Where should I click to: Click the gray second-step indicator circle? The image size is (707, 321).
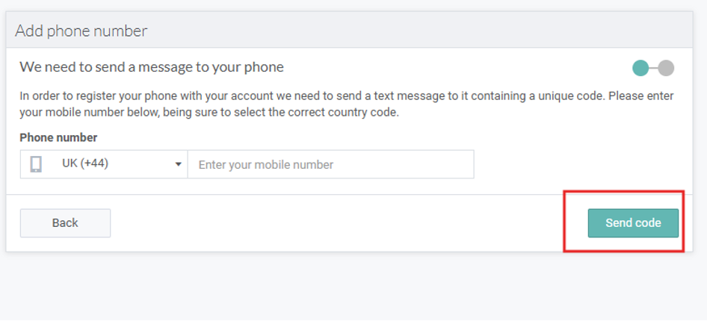coord(666,68)
